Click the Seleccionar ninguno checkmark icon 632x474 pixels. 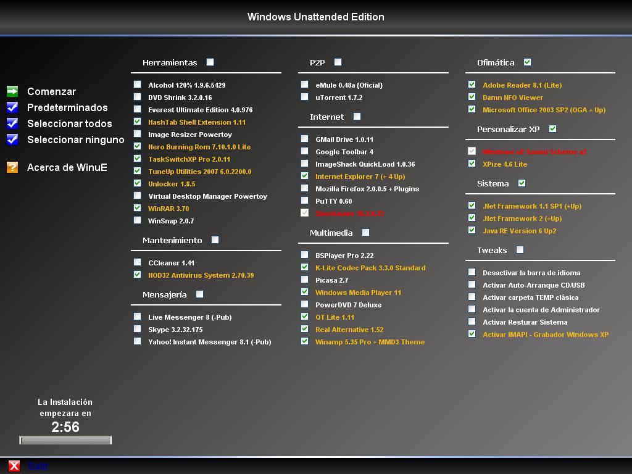pos(12,139)
